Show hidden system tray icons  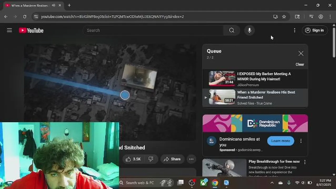(272, 183)
